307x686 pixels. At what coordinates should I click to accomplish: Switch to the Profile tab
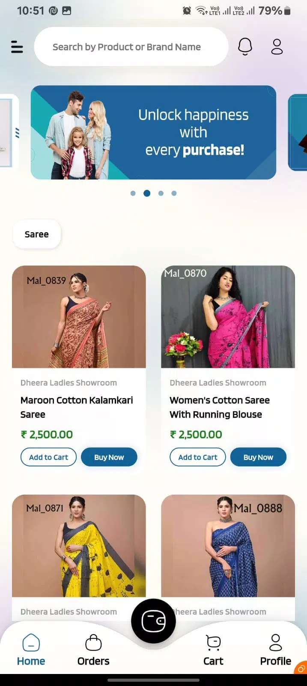(x=276, y=650)
